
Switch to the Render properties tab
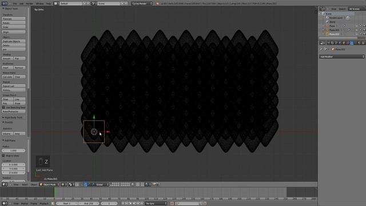click(328, 43)
